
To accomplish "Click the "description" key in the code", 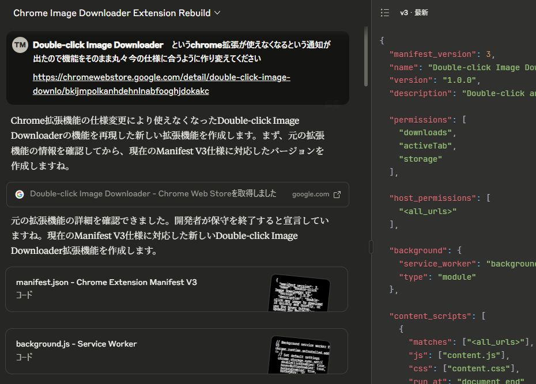I will pyautogui.click(x=421, y=93).
